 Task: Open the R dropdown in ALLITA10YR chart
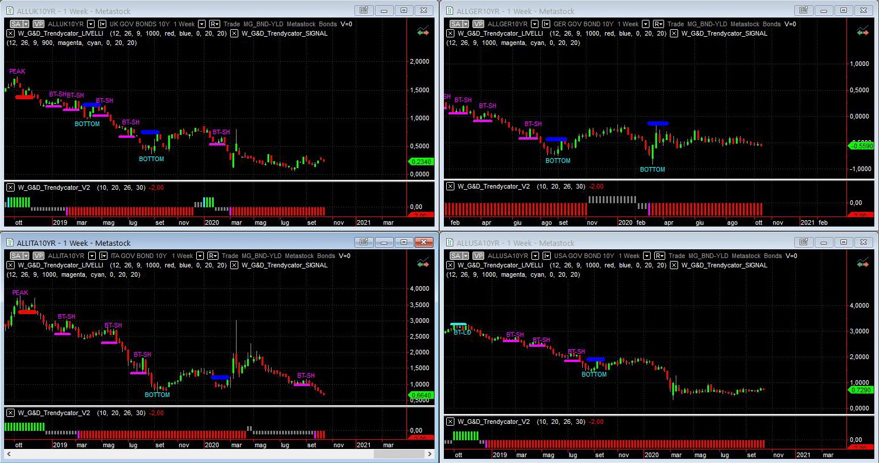(214, 256)
